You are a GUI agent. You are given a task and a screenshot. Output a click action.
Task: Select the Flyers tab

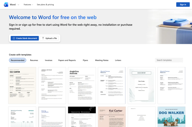[x=85, y=60]
